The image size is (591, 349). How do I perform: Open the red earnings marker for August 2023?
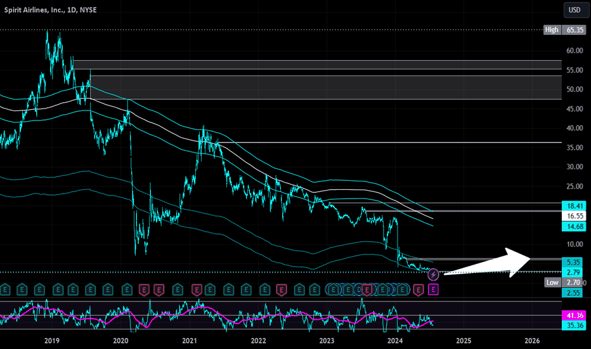tap(367, 290)
